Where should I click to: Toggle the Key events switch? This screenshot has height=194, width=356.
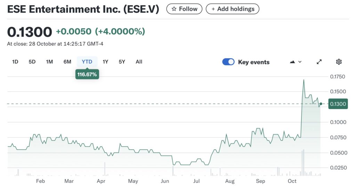tap(228, 62)
